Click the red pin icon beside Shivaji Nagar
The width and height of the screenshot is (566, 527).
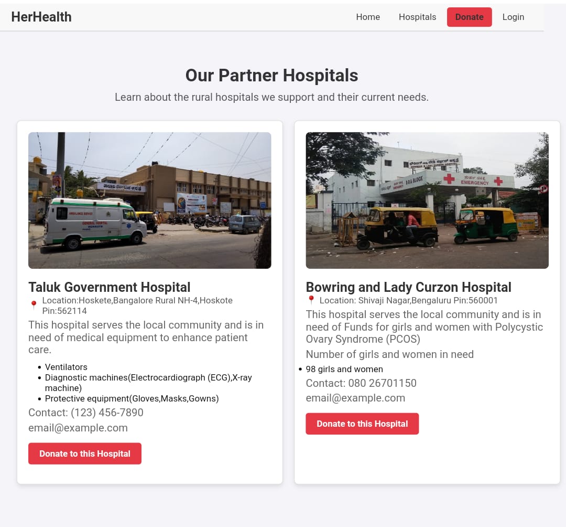pos(311,300)
